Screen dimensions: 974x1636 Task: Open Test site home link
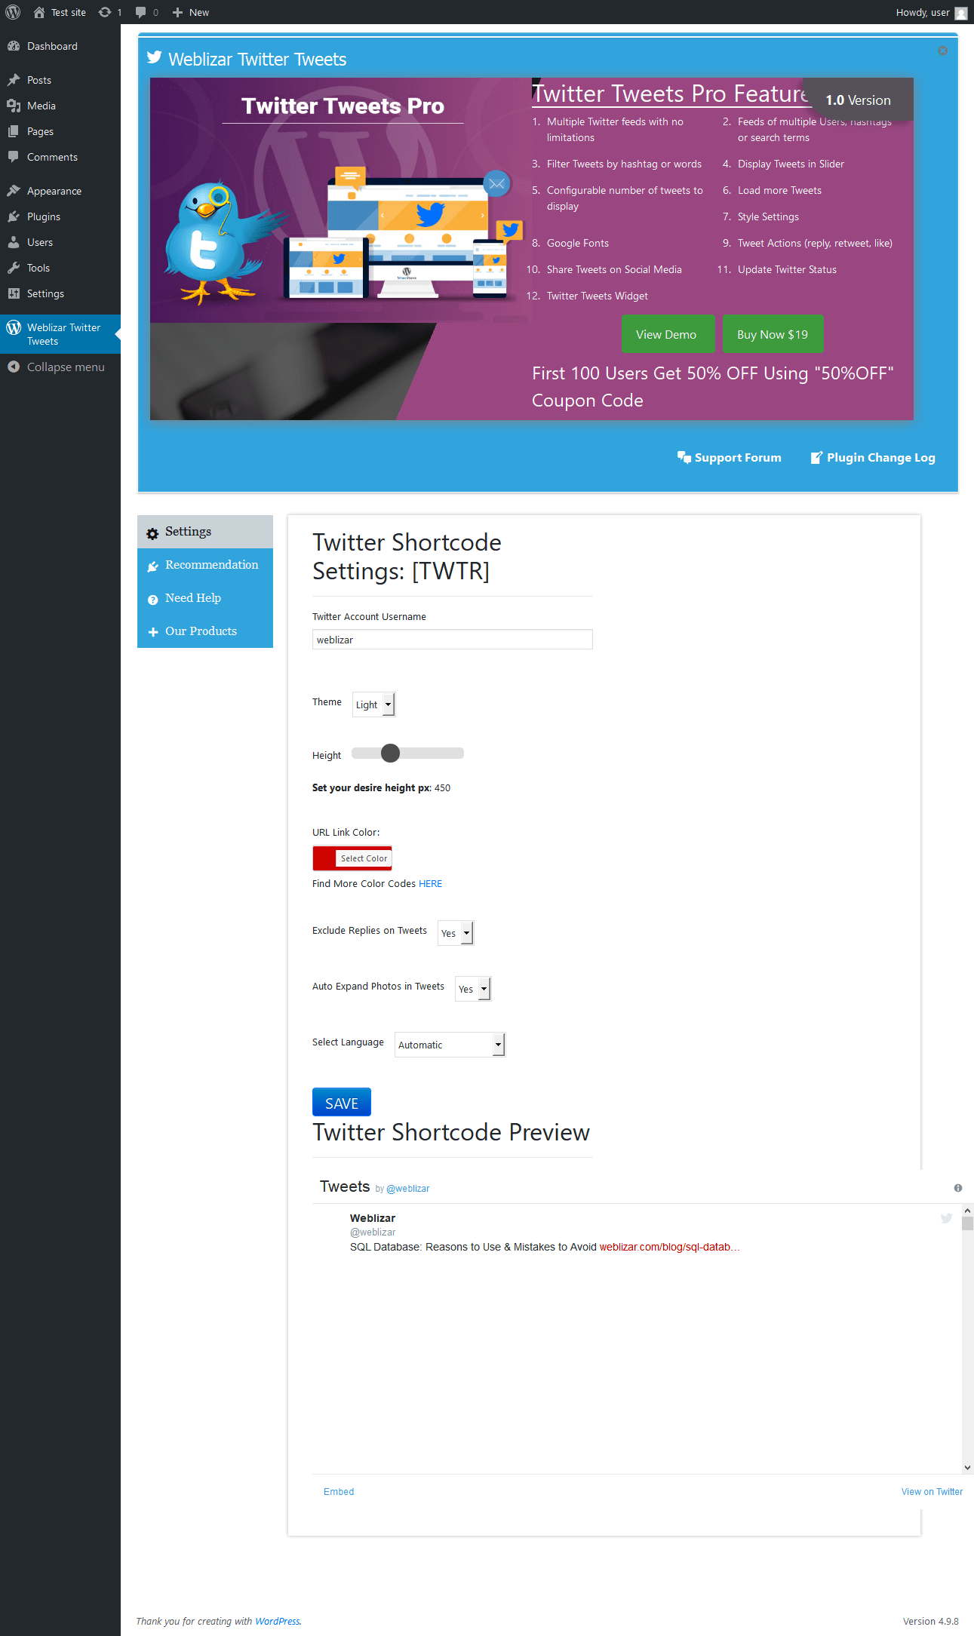point(60,12)
